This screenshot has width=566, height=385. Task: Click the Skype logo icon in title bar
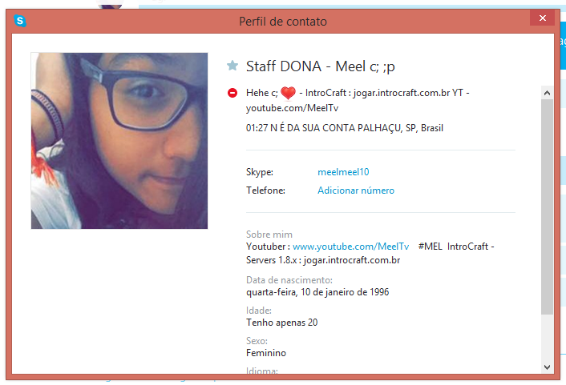coord(20,21)
